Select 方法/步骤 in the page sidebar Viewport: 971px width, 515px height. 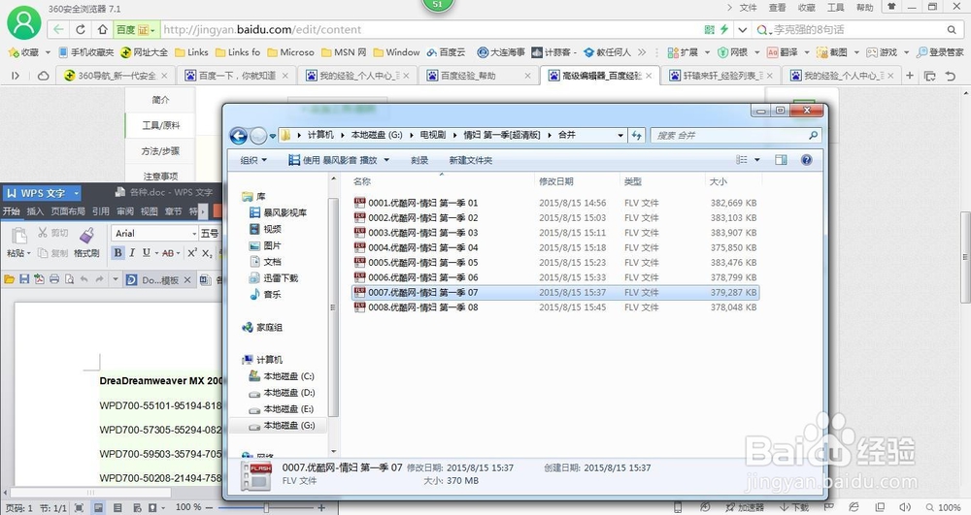(x=160, y=151)
